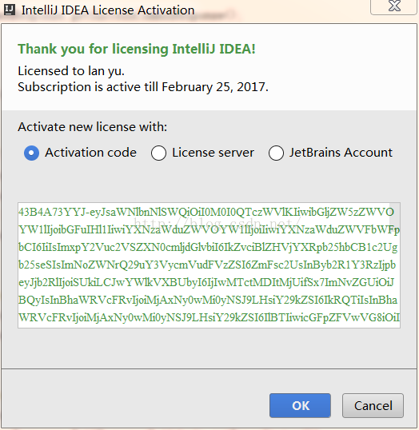Click the 'License server' label text
Viewport: 419px width, 430px height.
click(213, 153)
